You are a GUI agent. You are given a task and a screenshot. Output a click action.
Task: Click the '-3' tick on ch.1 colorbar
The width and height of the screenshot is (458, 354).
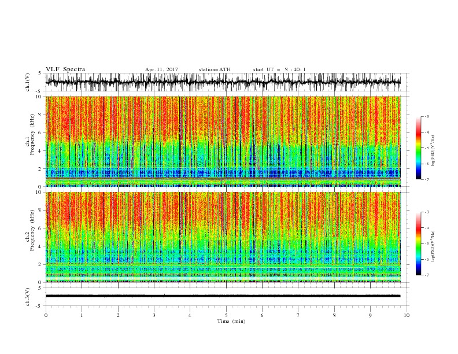pos(427,116)
